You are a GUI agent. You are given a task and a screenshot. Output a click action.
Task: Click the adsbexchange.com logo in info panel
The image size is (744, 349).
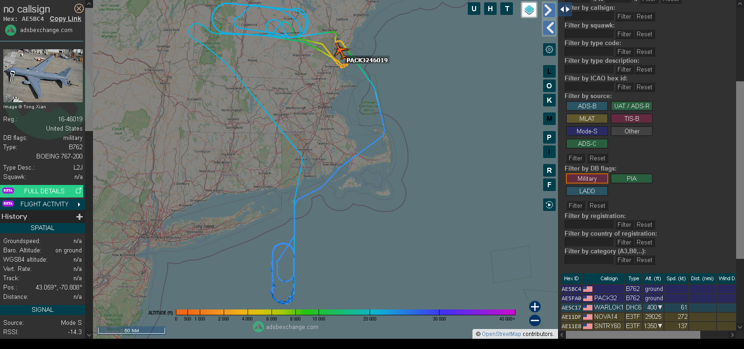[11, 30]
